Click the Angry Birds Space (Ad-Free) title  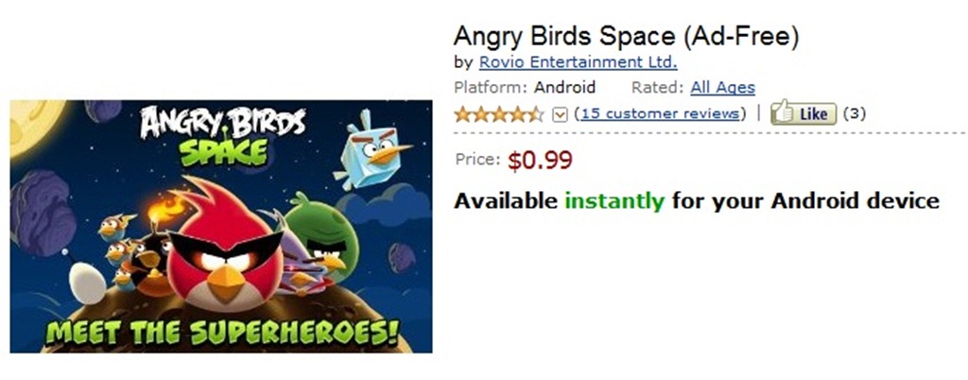click(x=627, y=36)
